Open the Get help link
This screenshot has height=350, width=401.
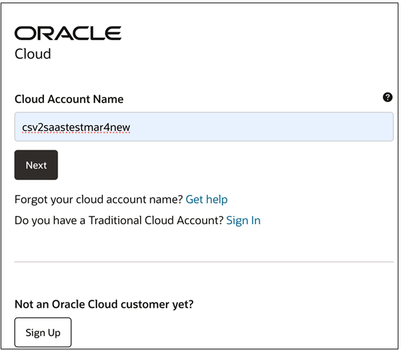[207, 200]
